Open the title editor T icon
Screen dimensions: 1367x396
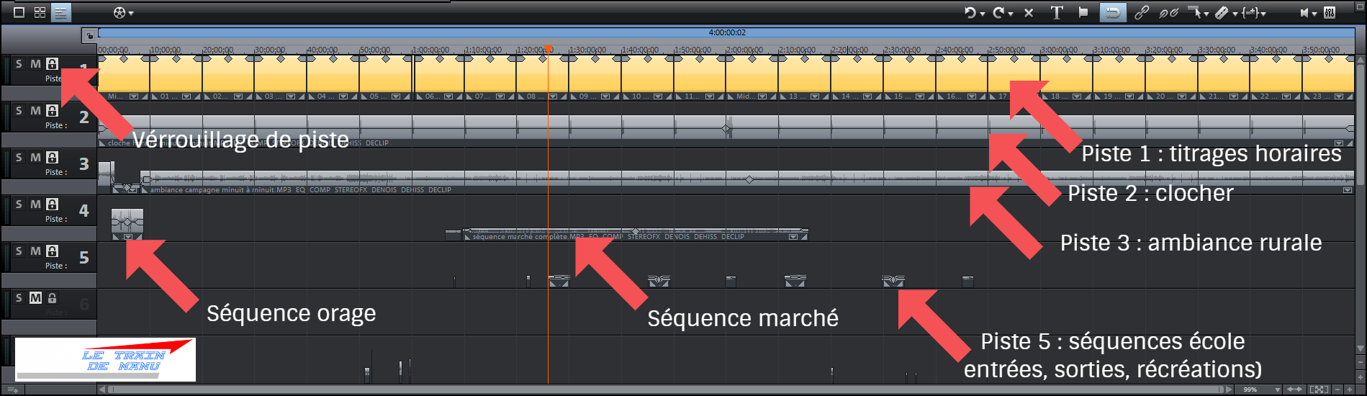click(x=1056, y=12)
